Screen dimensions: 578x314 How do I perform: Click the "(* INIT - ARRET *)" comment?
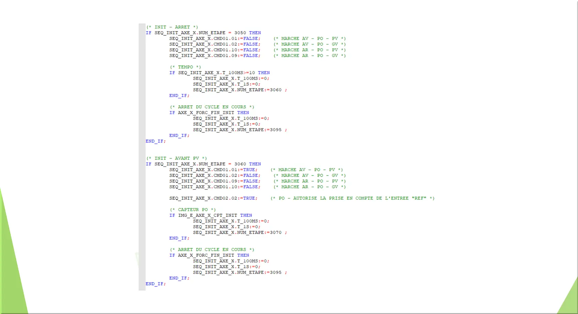pos(172,27)
